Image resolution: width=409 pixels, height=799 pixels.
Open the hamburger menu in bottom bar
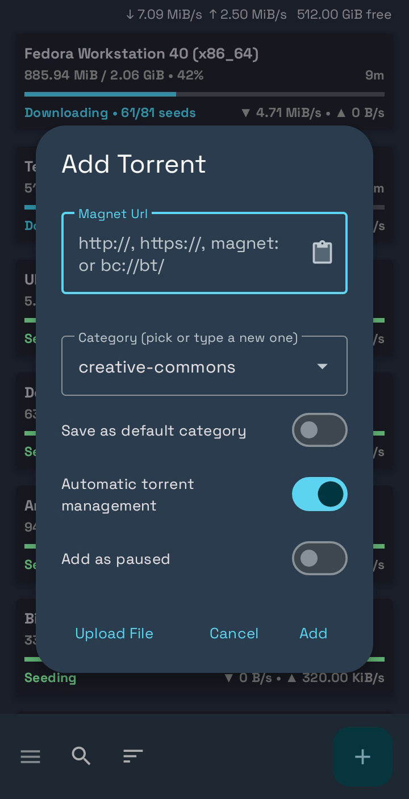point(30,756)
